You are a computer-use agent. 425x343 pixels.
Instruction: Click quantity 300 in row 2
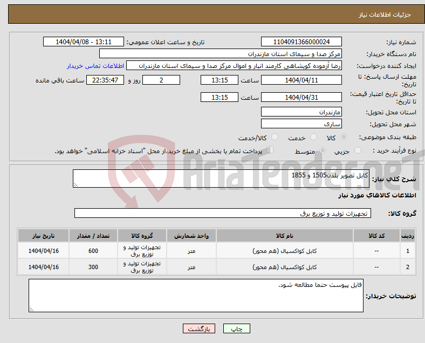pyautogui.click(x=93, y=267)
